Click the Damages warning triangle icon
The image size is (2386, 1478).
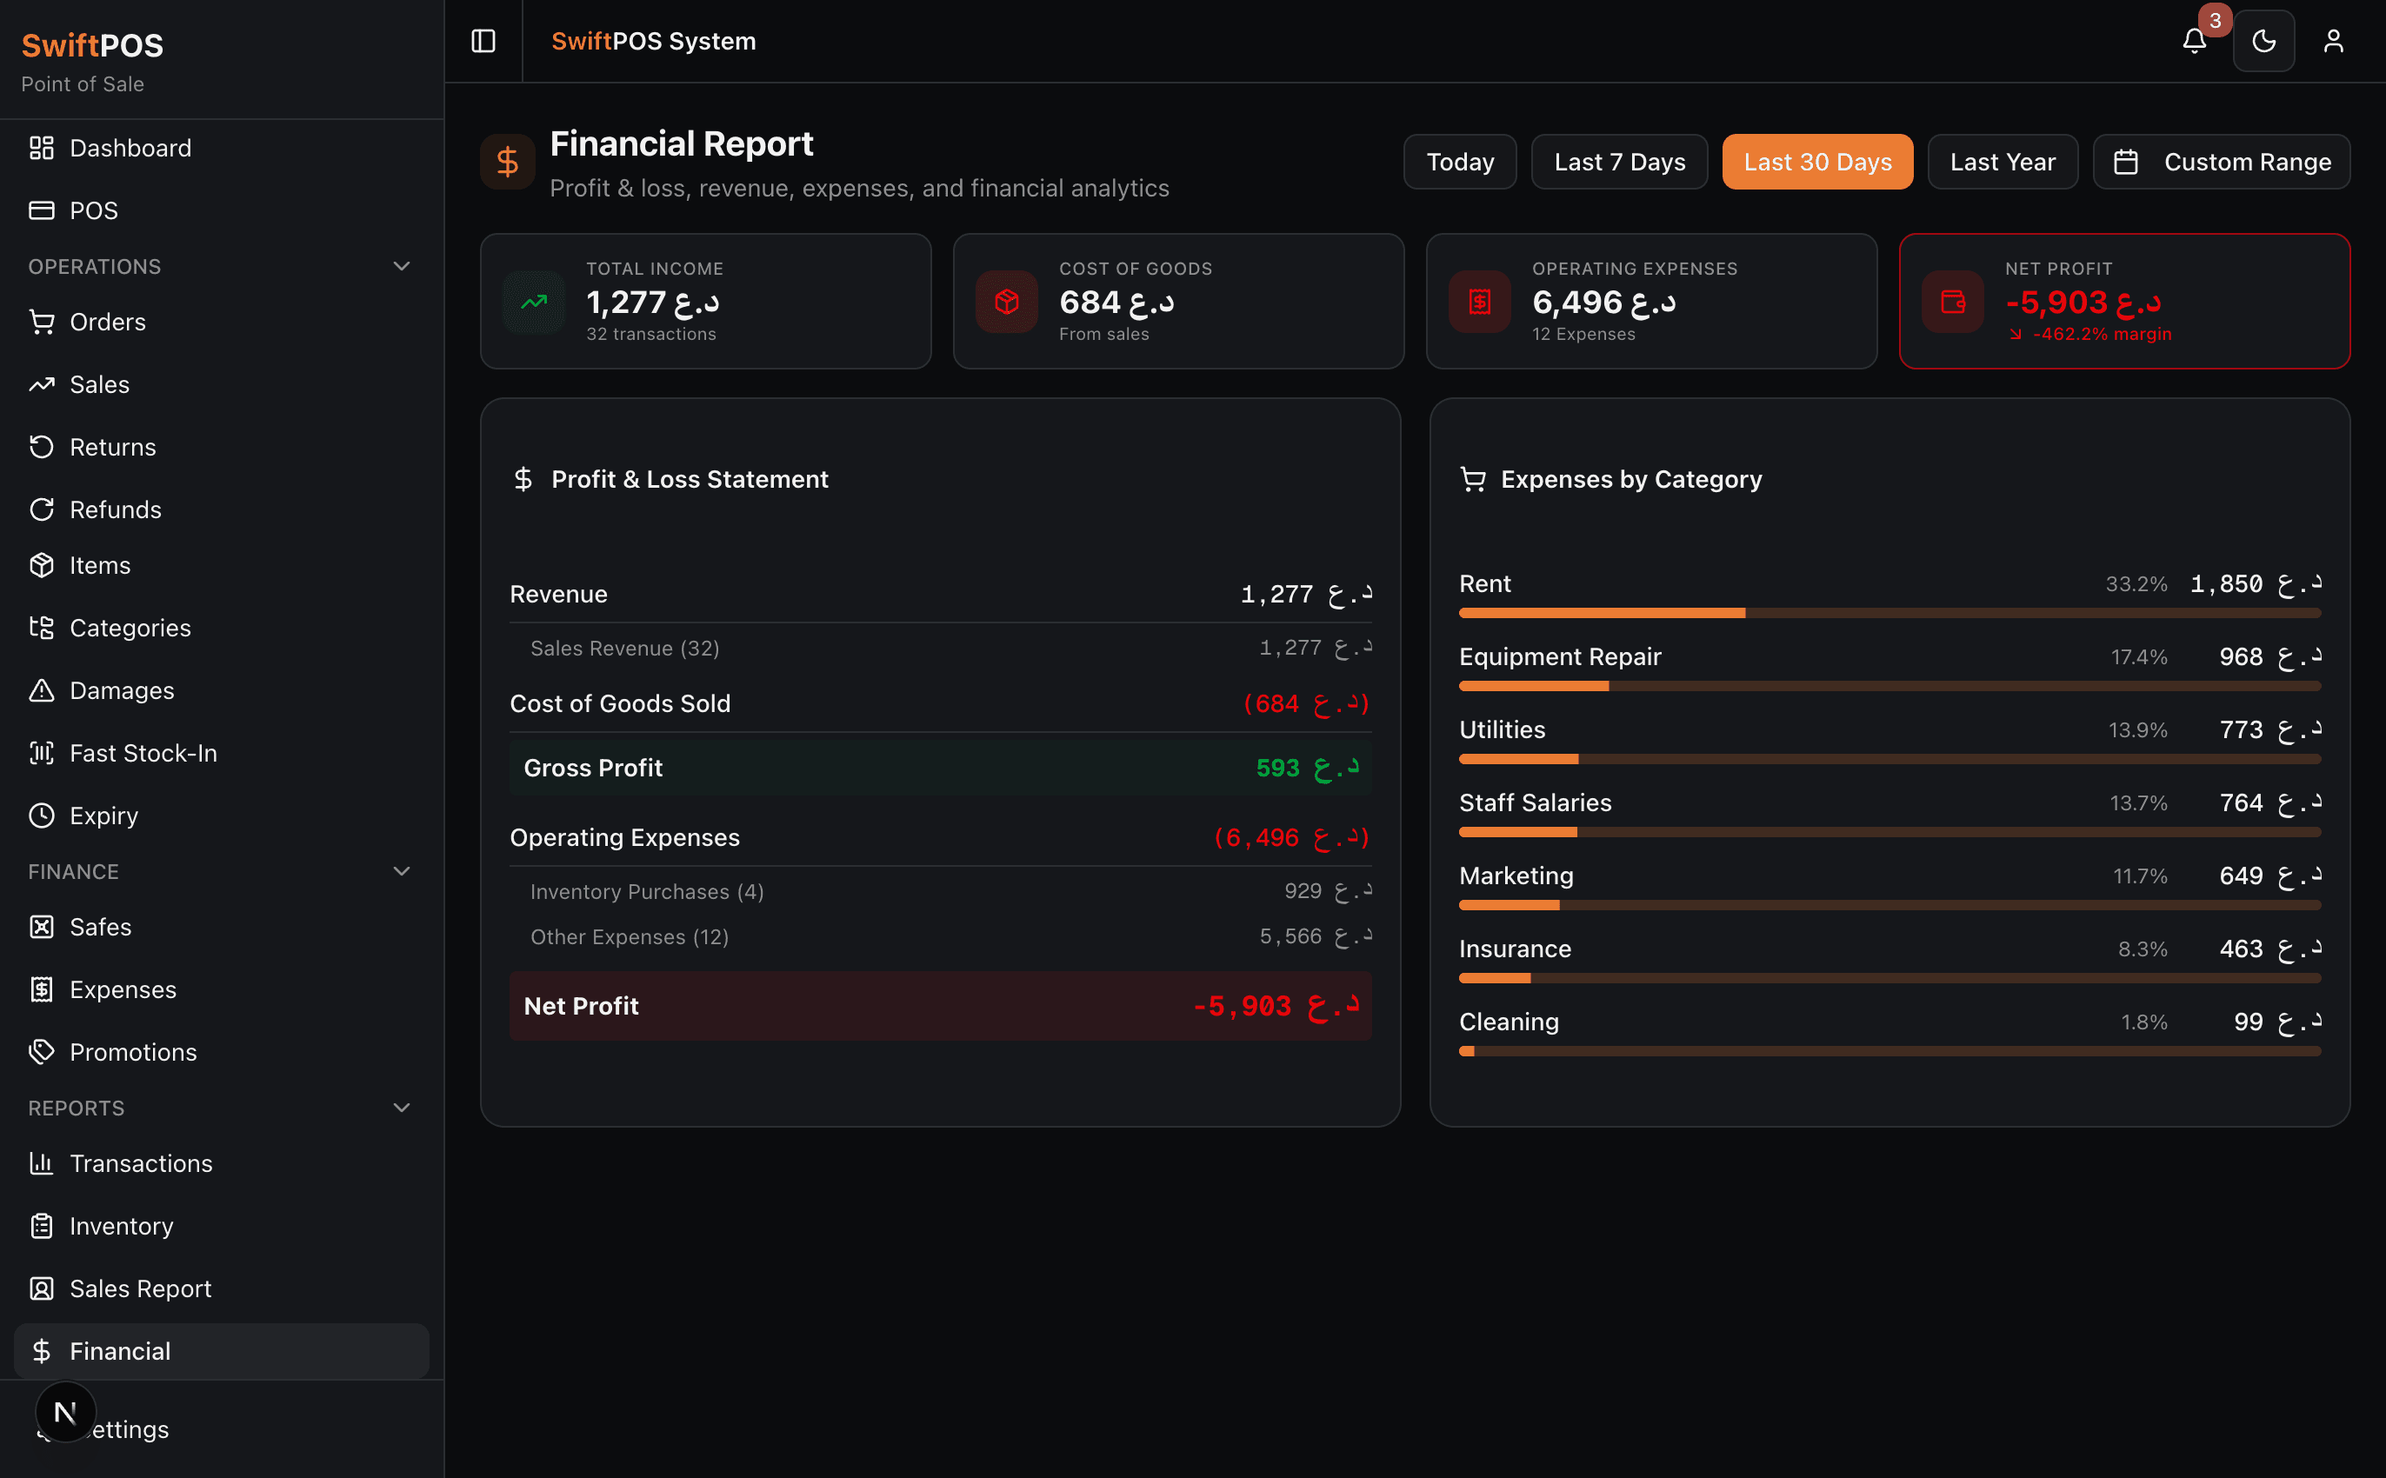click(41, 690)
